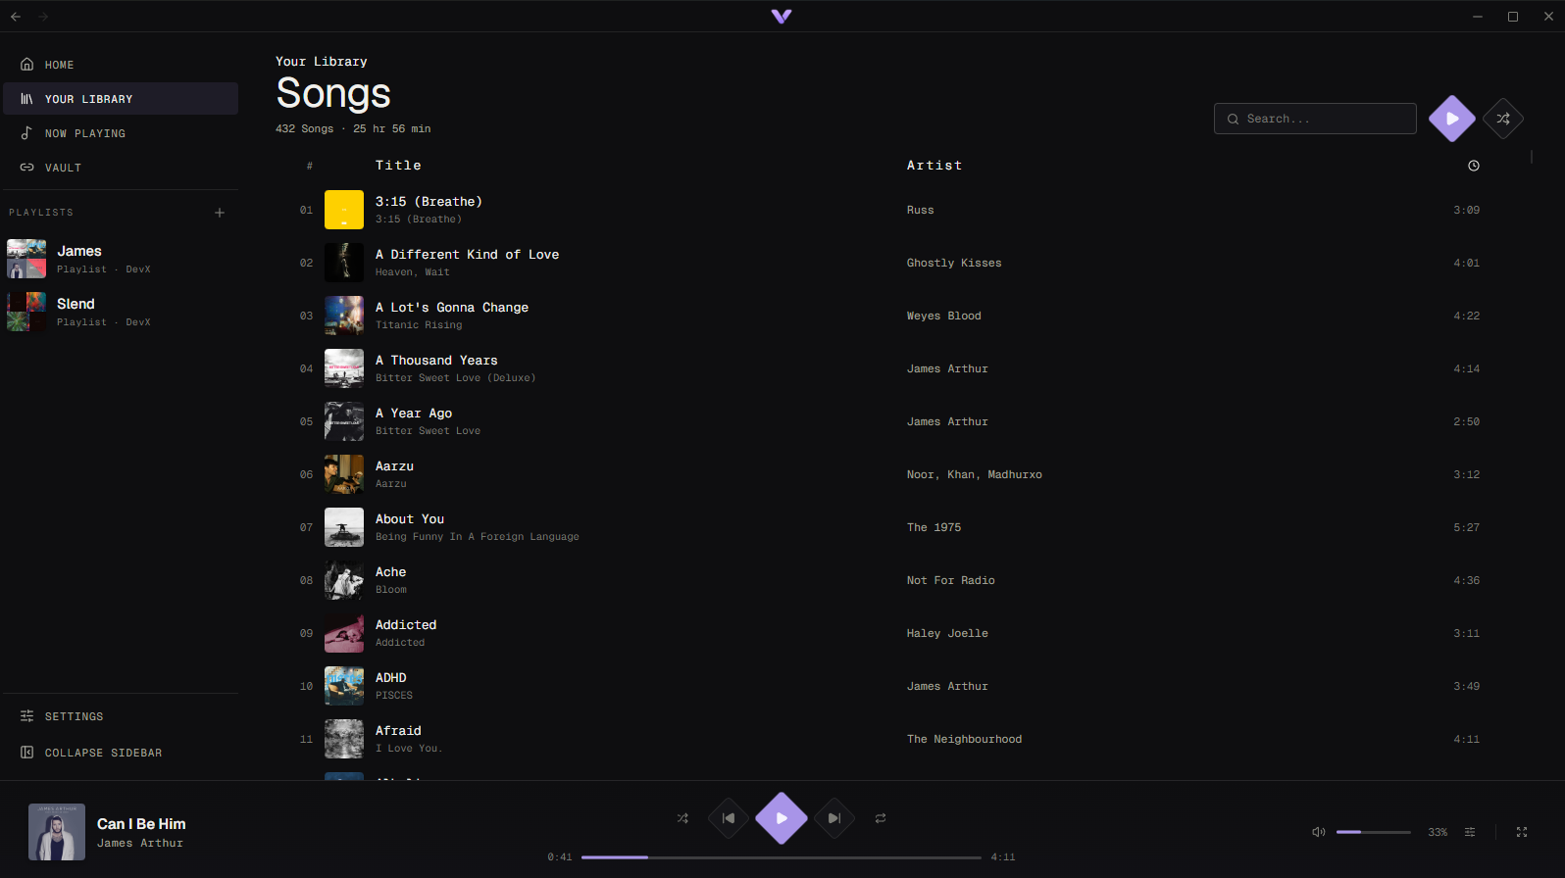
Task: Click the James Arthur now-playing artist name
Action: pyautogui.click(x=140, y=843)
